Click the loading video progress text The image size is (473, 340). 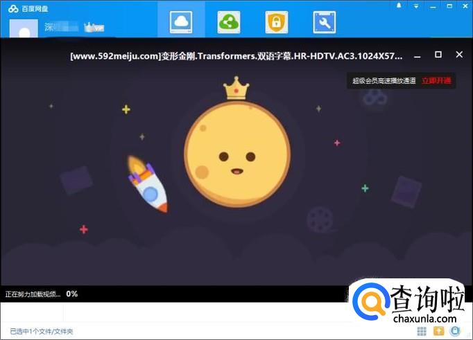pyautogui.click(x=40, y=294)
